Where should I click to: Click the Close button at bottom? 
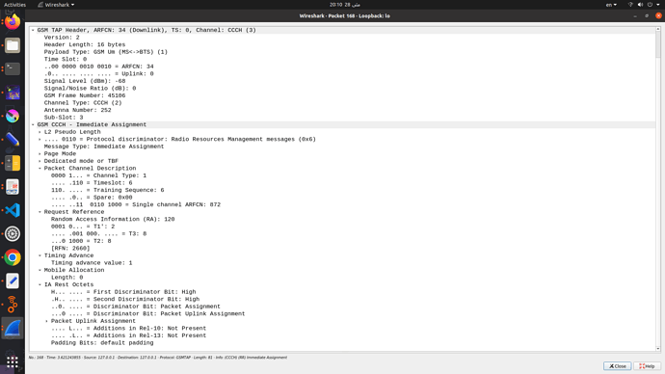[618, 366]
